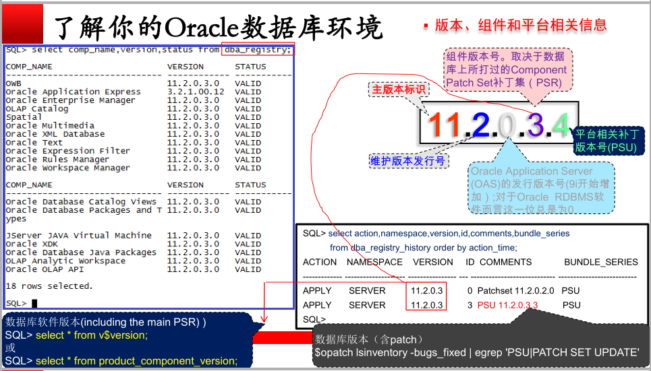Click the Oracle Rules Manager row
This screenshot has width=651, height=371.
point(134,160)
